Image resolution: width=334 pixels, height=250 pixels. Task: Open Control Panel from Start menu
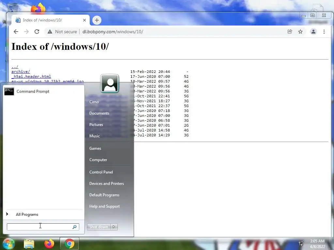coord(101,172)
